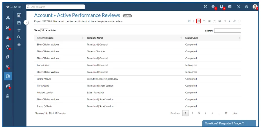Viewport: 261px width, 129px height.
Task: Open the layers icon in top bar
Action: pyautogui.click(x=213, y=7)
